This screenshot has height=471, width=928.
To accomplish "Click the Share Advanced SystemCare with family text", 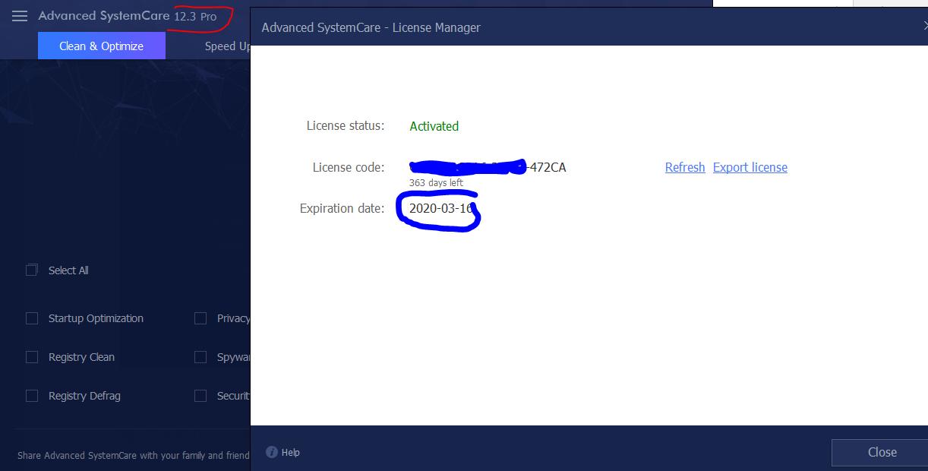I will (x=134, y=455).
